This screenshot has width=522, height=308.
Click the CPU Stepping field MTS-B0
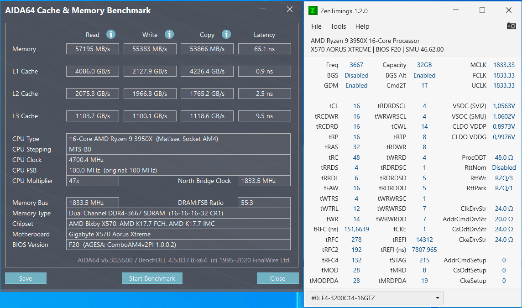(x=178, y=149)
